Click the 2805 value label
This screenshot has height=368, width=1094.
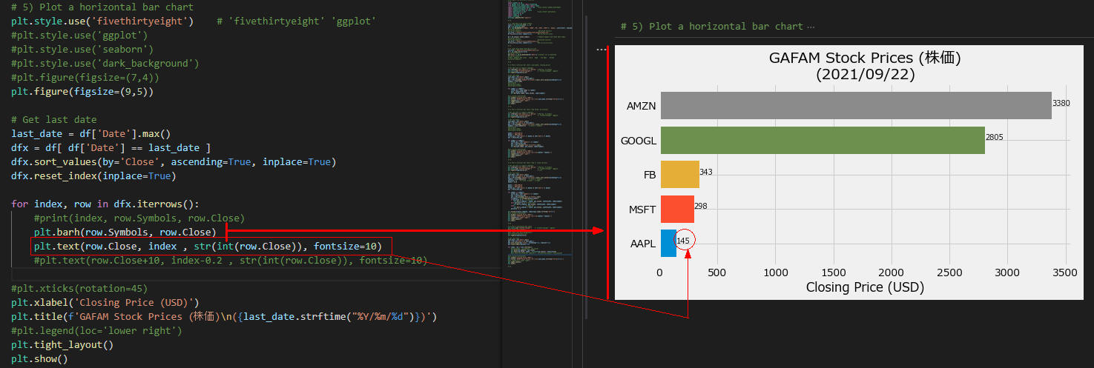pyautogui.click(x=995, y=138)
